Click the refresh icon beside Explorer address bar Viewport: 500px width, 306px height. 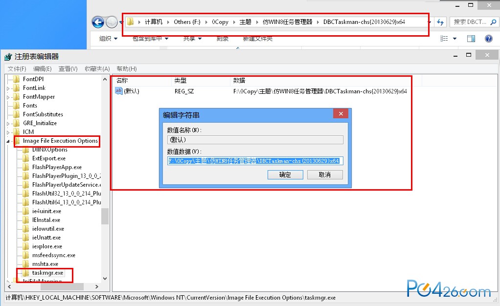(x=440, y=22)
